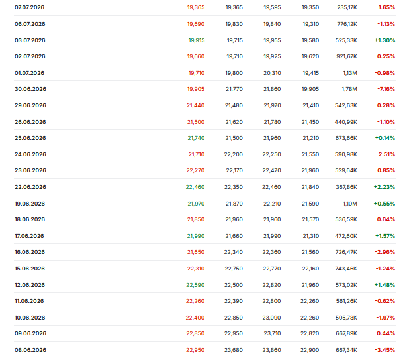
Task: Click volume 743,46K
Action: [x=346, y=269]
